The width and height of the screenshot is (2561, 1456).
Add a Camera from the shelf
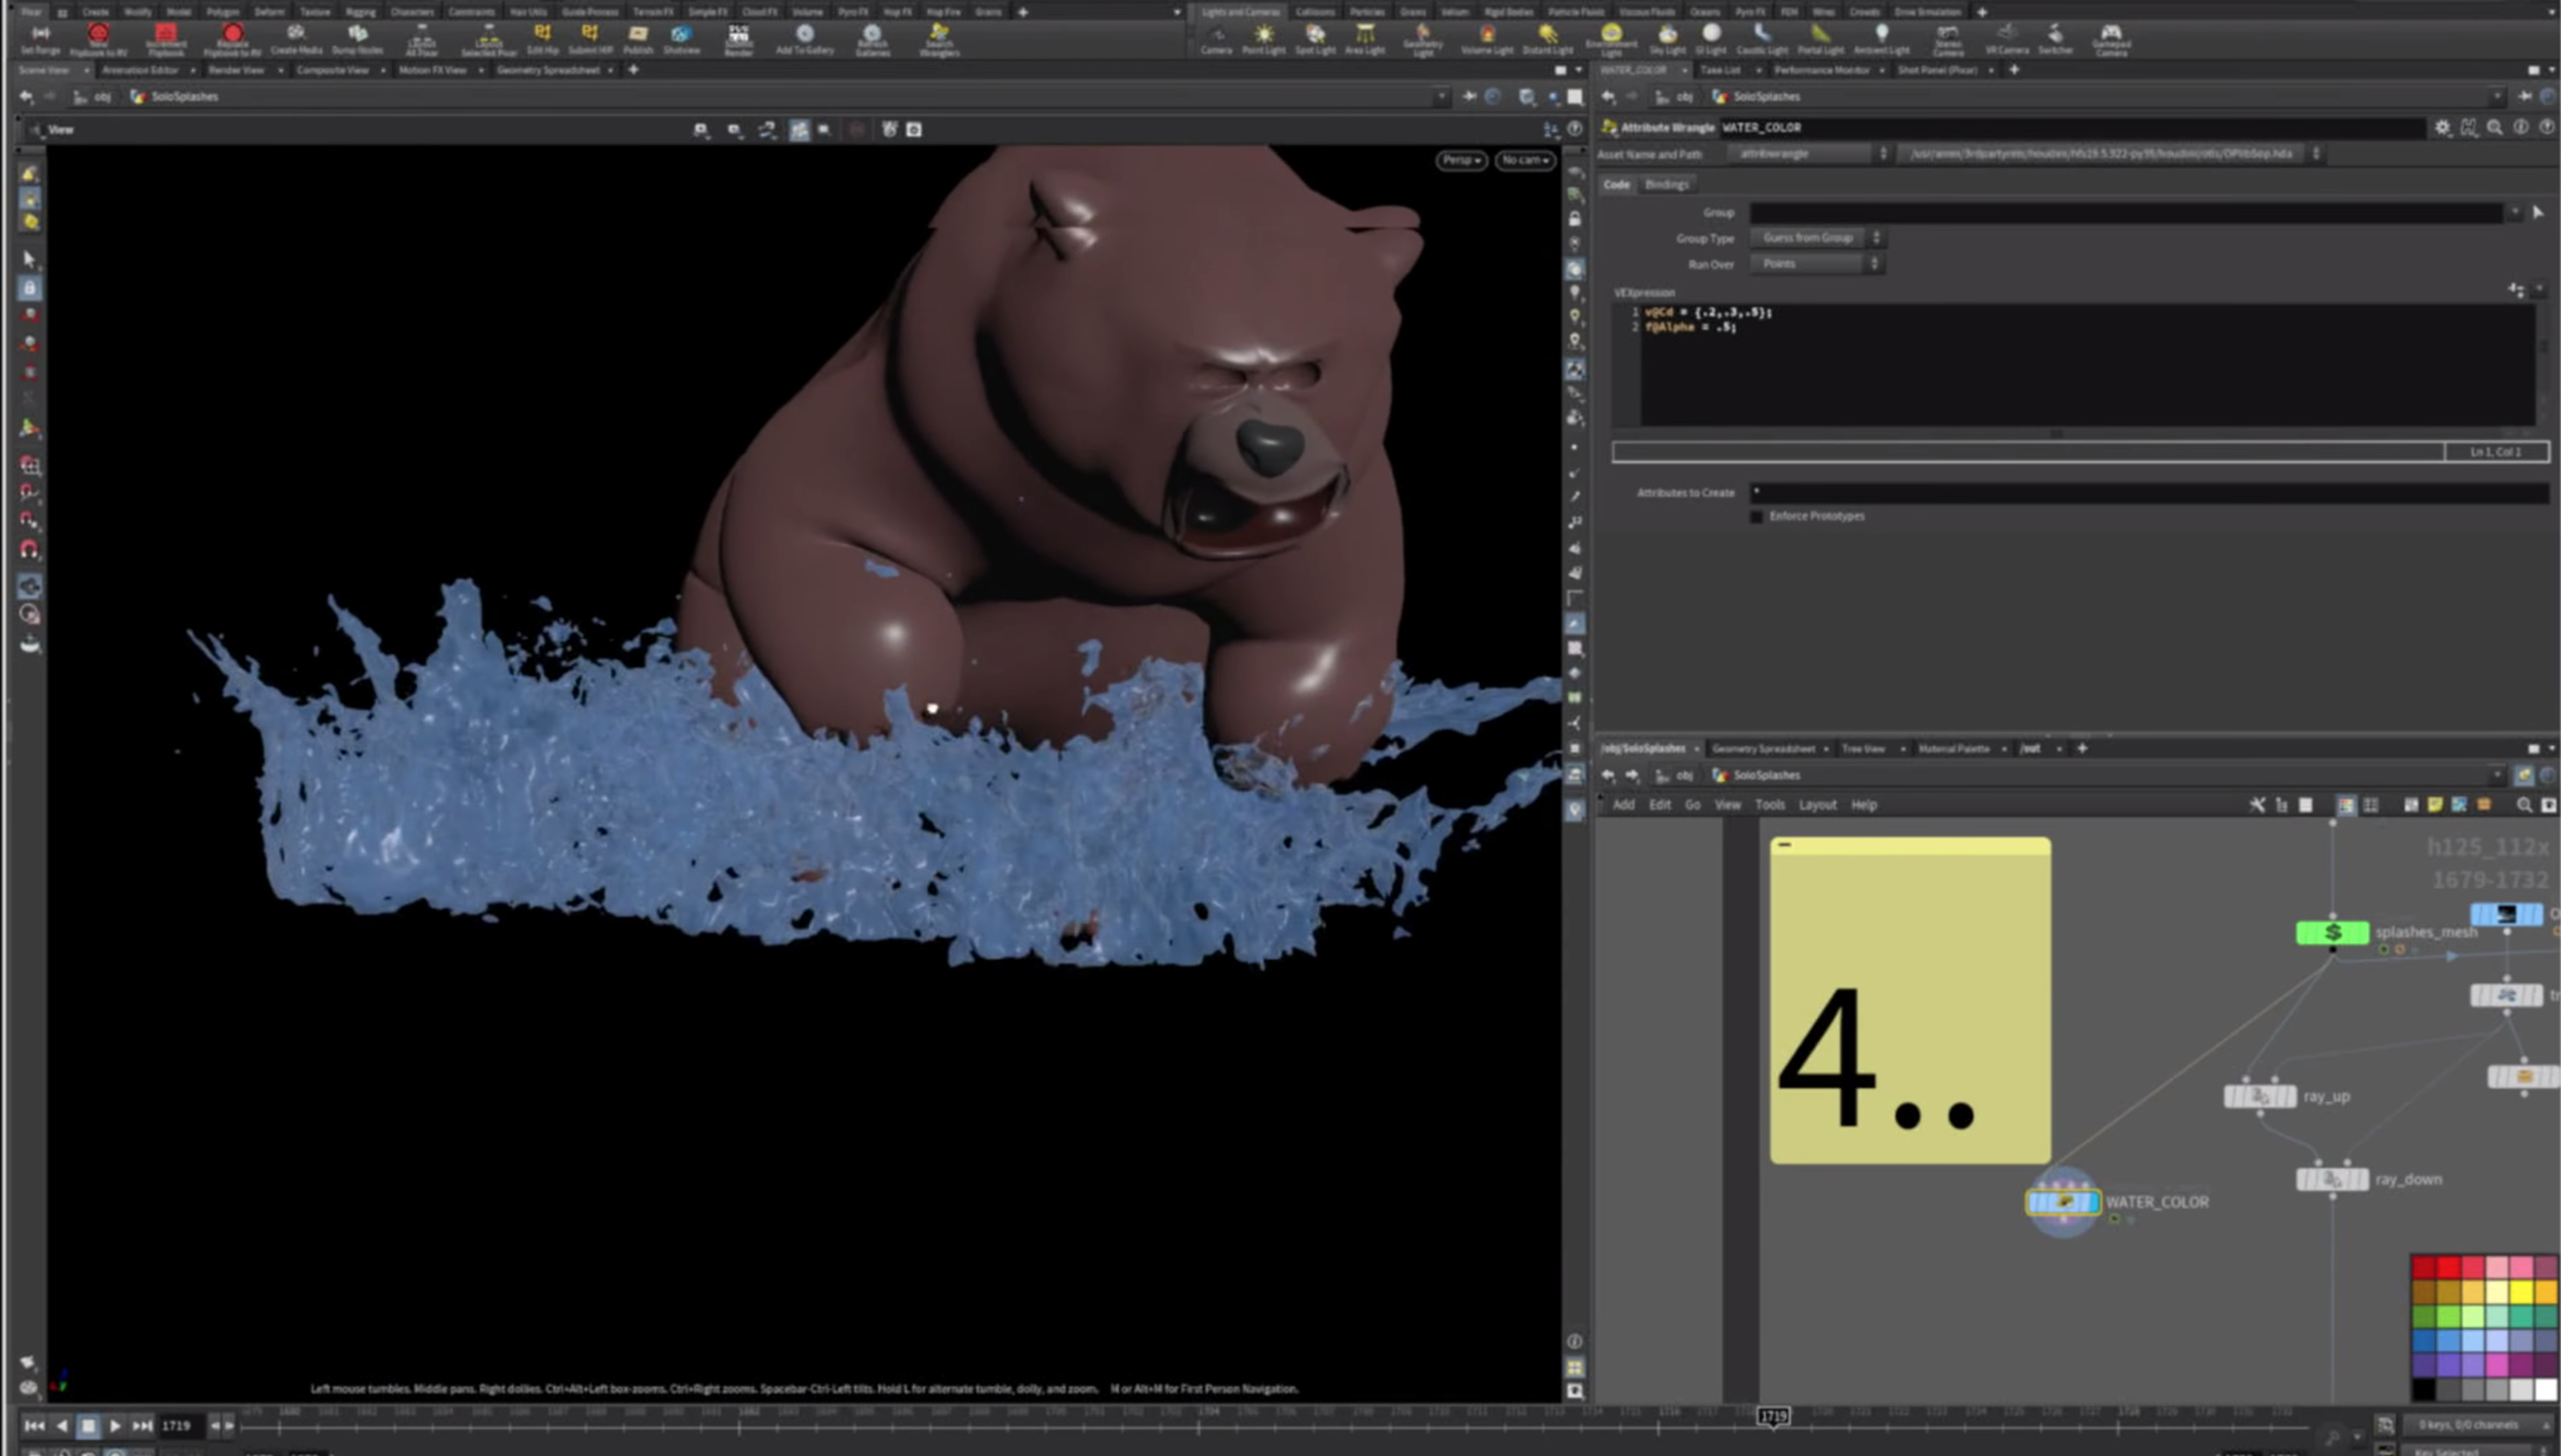[1216, 39]
